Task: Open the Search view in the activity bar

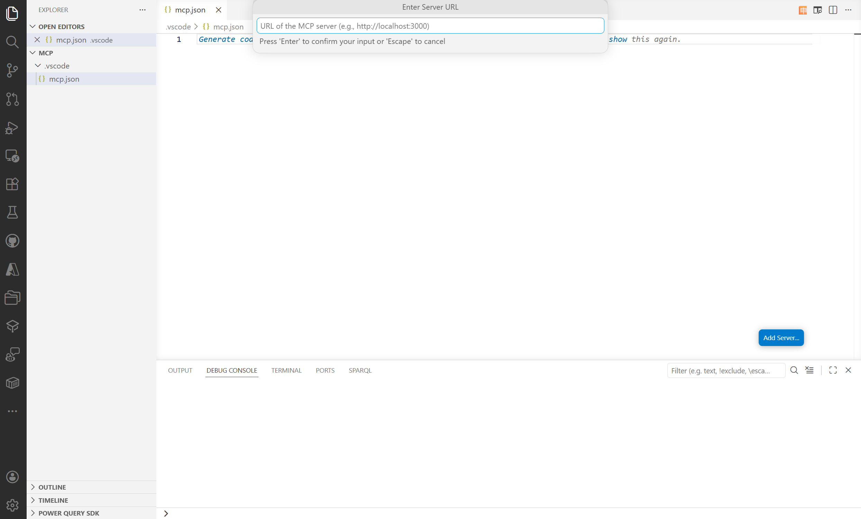Action: click(x=12, y=42)
